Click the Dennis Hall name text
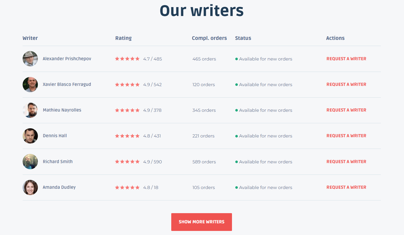Viewport: 404px width, 235px height. [55, 136]
